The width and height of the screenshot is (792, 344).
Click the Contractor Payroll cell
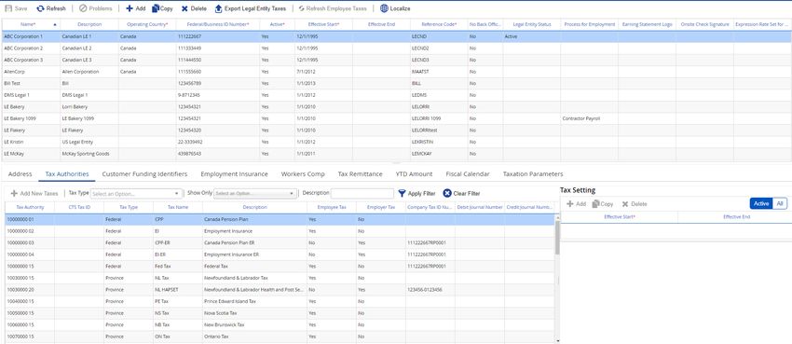click(x=589, y=118)
